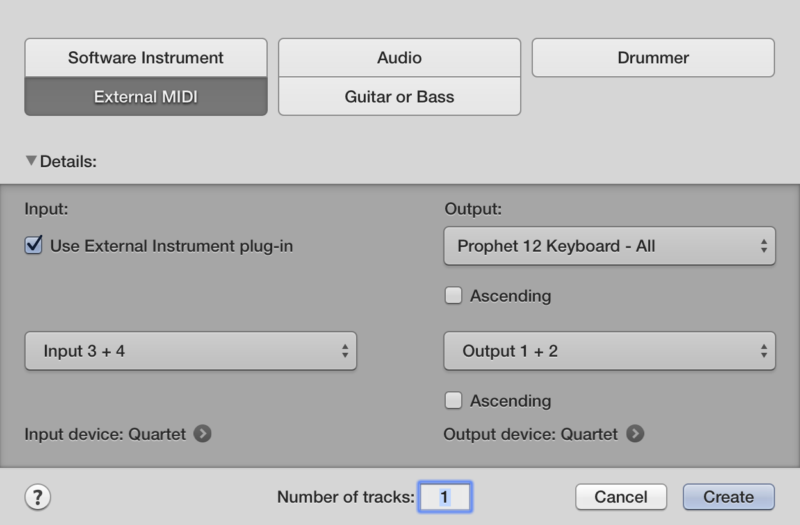This screenshot has width=800, height=525.
Task: Select the External MIDI track type
Action: point(145,97)
